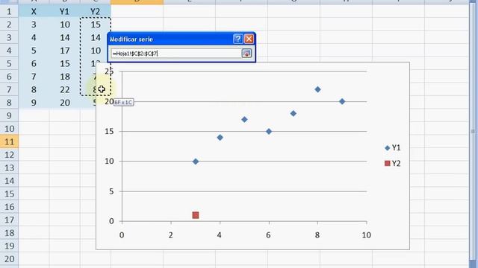Select cell with header X
This screenshot has width=478, height=268.
(34, 12)
